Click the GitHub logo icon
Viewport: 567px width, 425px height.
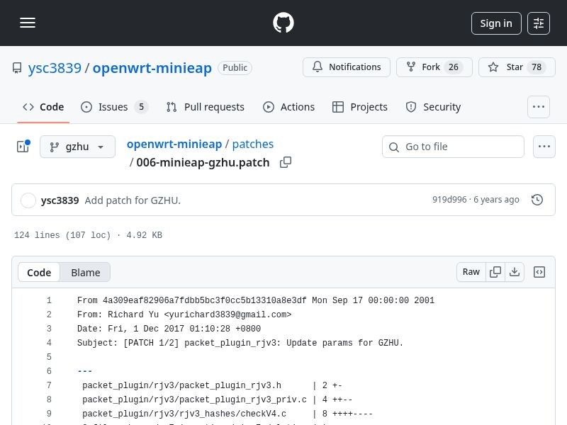tap(283, 23)
